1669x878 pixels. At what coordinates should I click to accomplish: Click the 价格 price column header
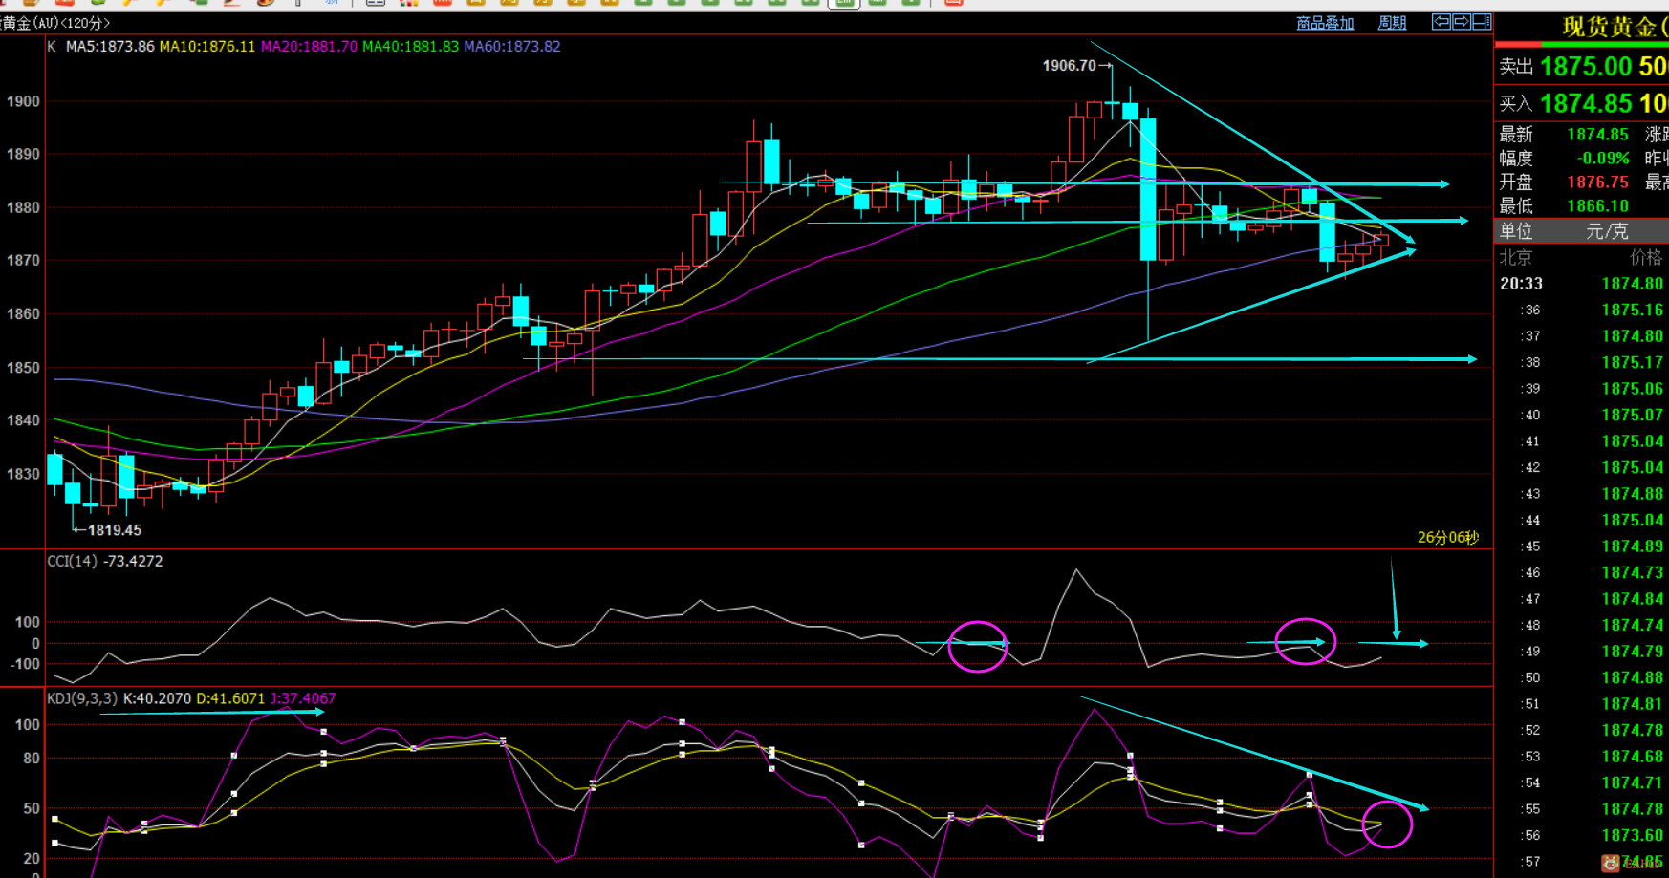tap(1646, 257)
